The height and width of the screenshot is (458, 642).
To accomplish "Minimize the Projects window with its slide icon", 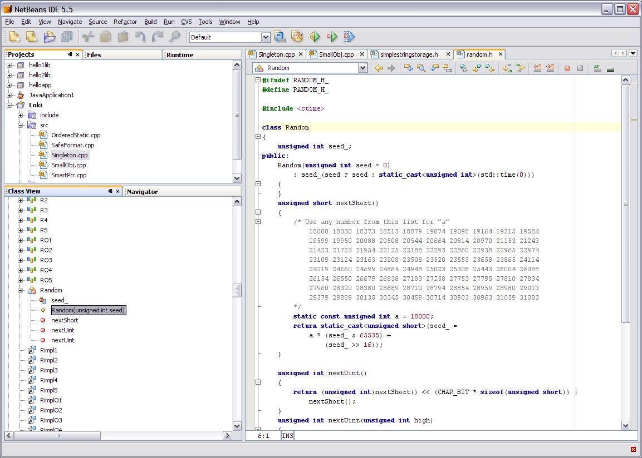I will pyautogui.click(x=70, y=54).
